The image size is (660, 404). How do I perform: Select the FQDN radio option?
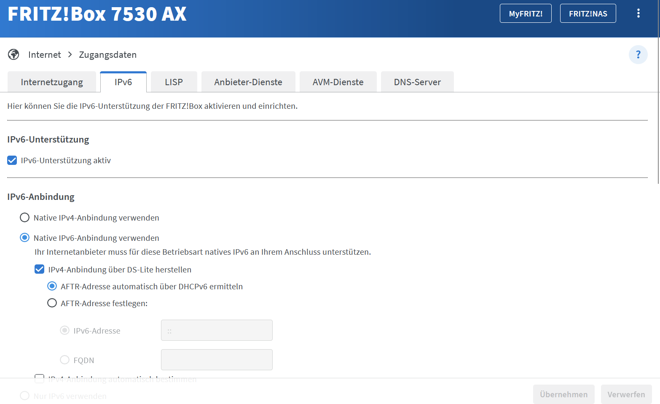click(64, 360)
